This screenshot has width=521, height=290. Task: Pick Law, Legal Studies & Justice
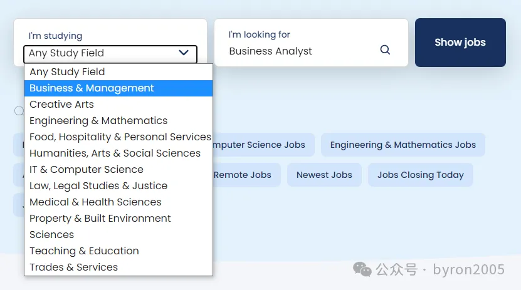98,186
